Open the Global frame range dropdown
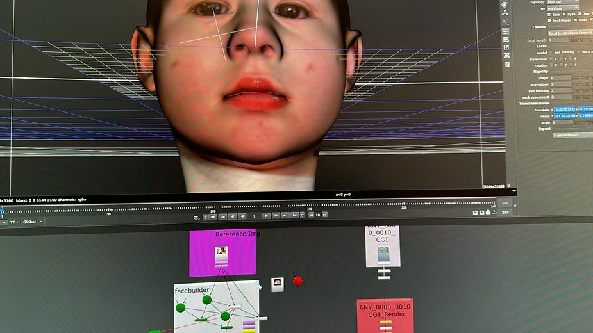The width and height of the screenshot is (593, 333). click(x=33, y=222)
